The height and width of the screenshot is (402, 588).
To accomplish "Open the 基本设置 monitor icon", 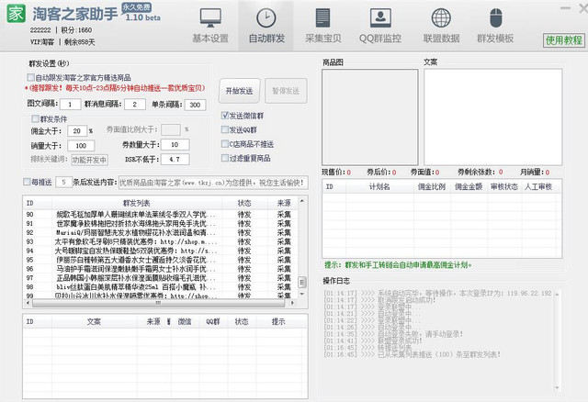I will pyautogui.click(x=210, y=18).
